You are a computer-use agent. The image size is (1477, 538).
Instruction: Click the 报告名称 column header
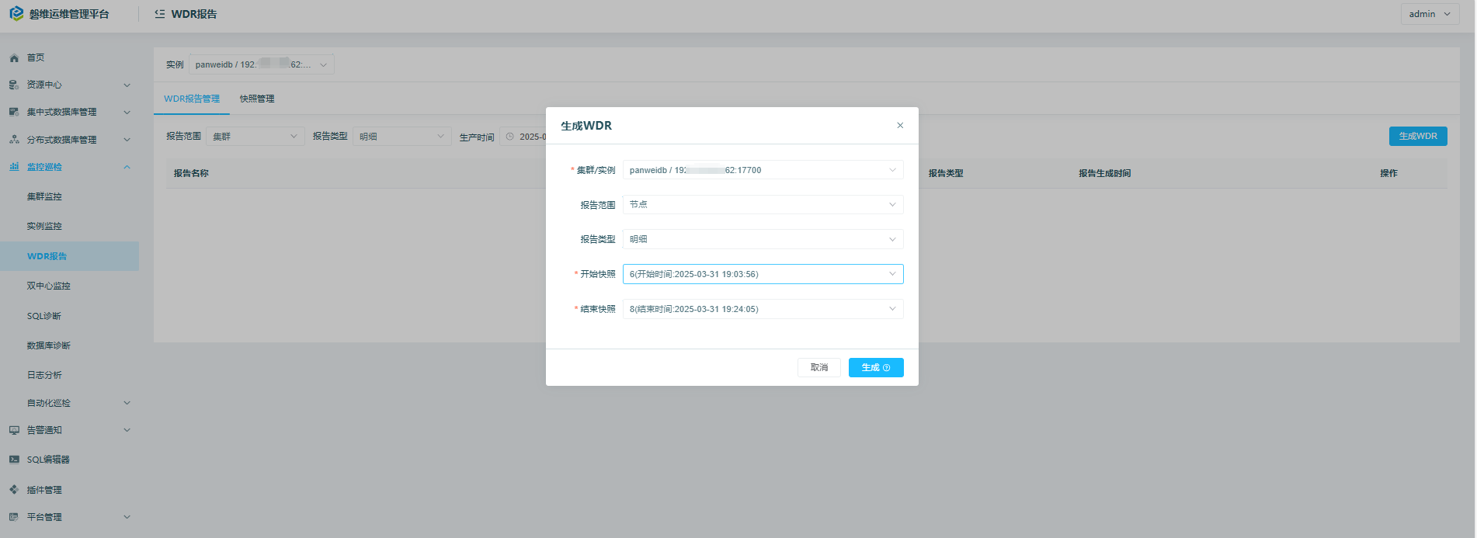[x=191, y=173]
